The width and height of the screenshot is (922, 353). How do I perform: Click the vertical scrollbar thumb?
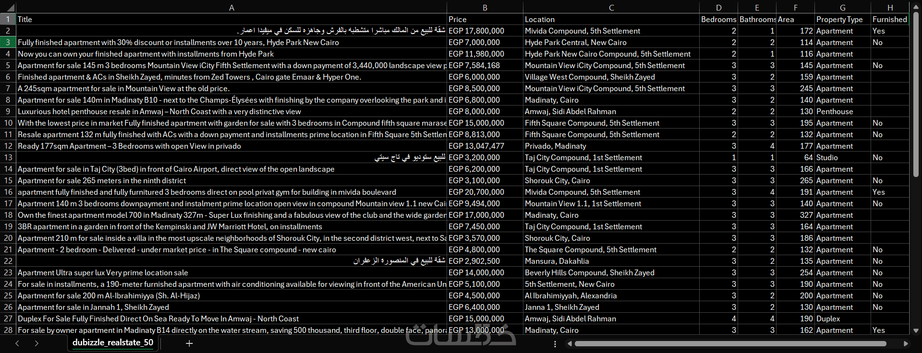(916, 94)
